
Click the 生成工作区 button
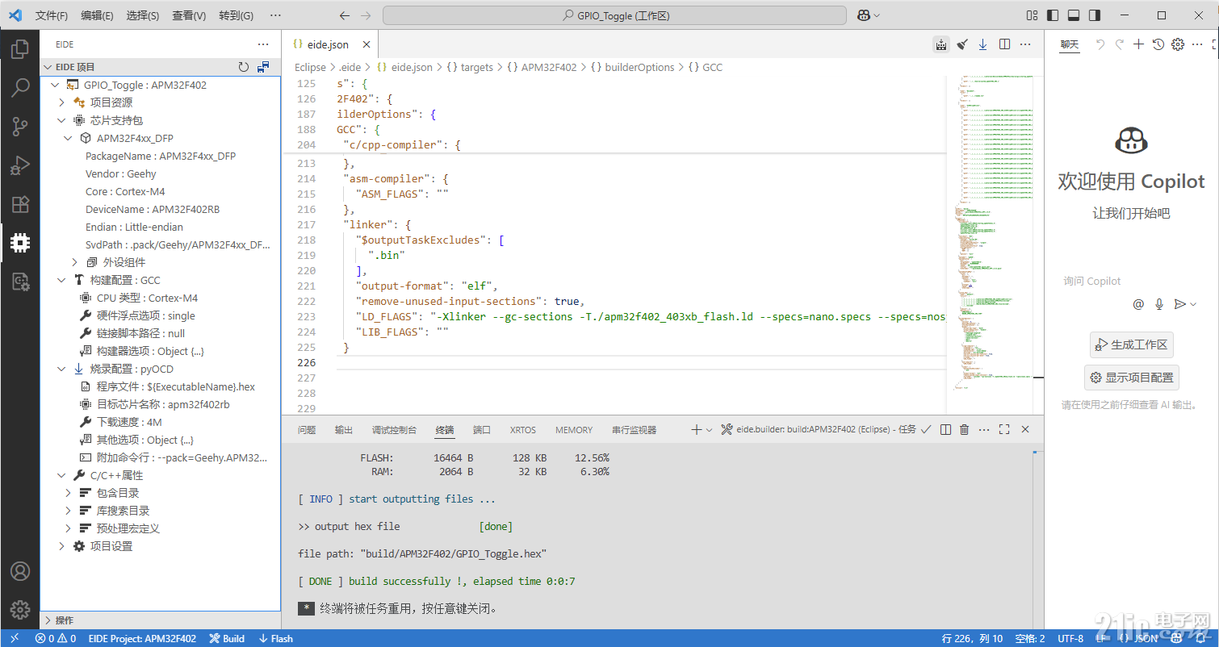pos(1131,344)
